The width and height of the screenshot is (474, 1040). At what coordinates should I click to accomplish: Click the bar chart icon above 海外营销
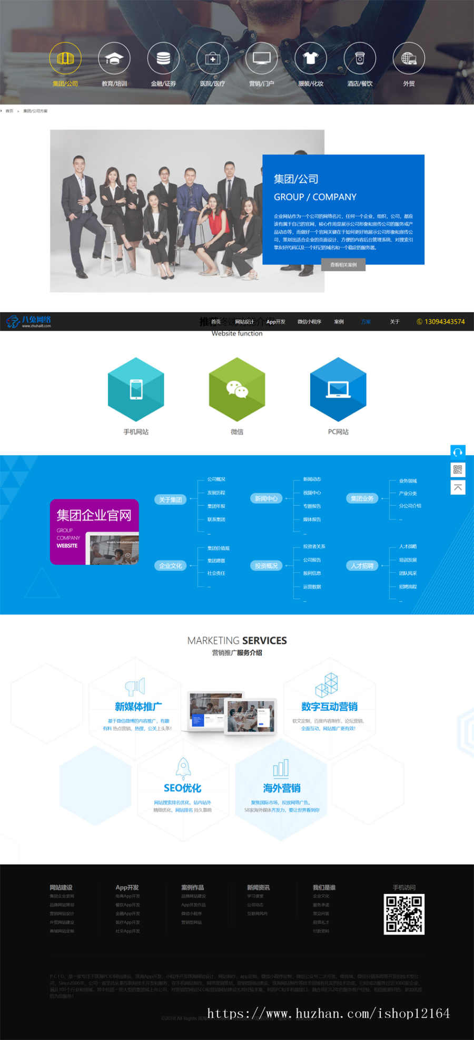coord(281,768)
